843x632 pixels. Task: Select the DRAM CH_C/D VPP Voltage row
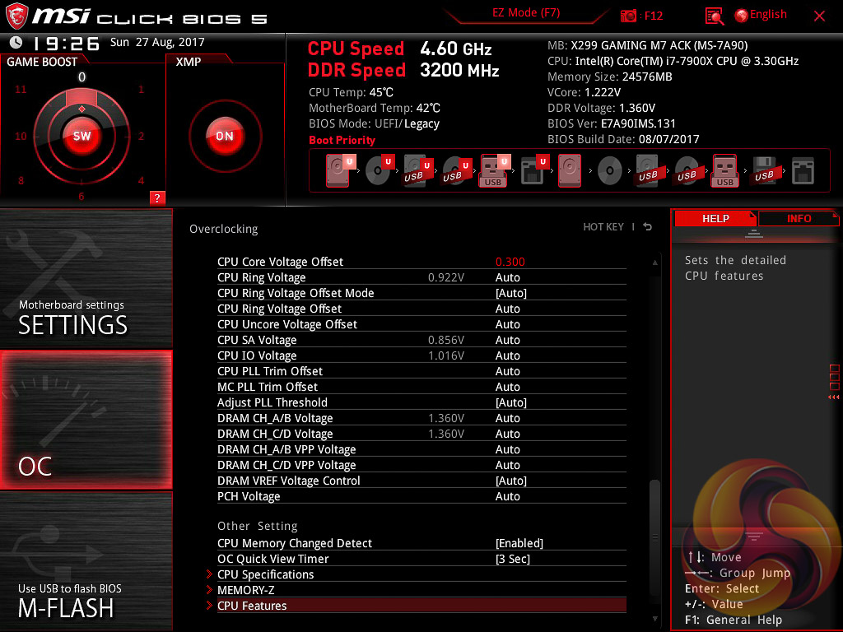[x=421, y=465]
